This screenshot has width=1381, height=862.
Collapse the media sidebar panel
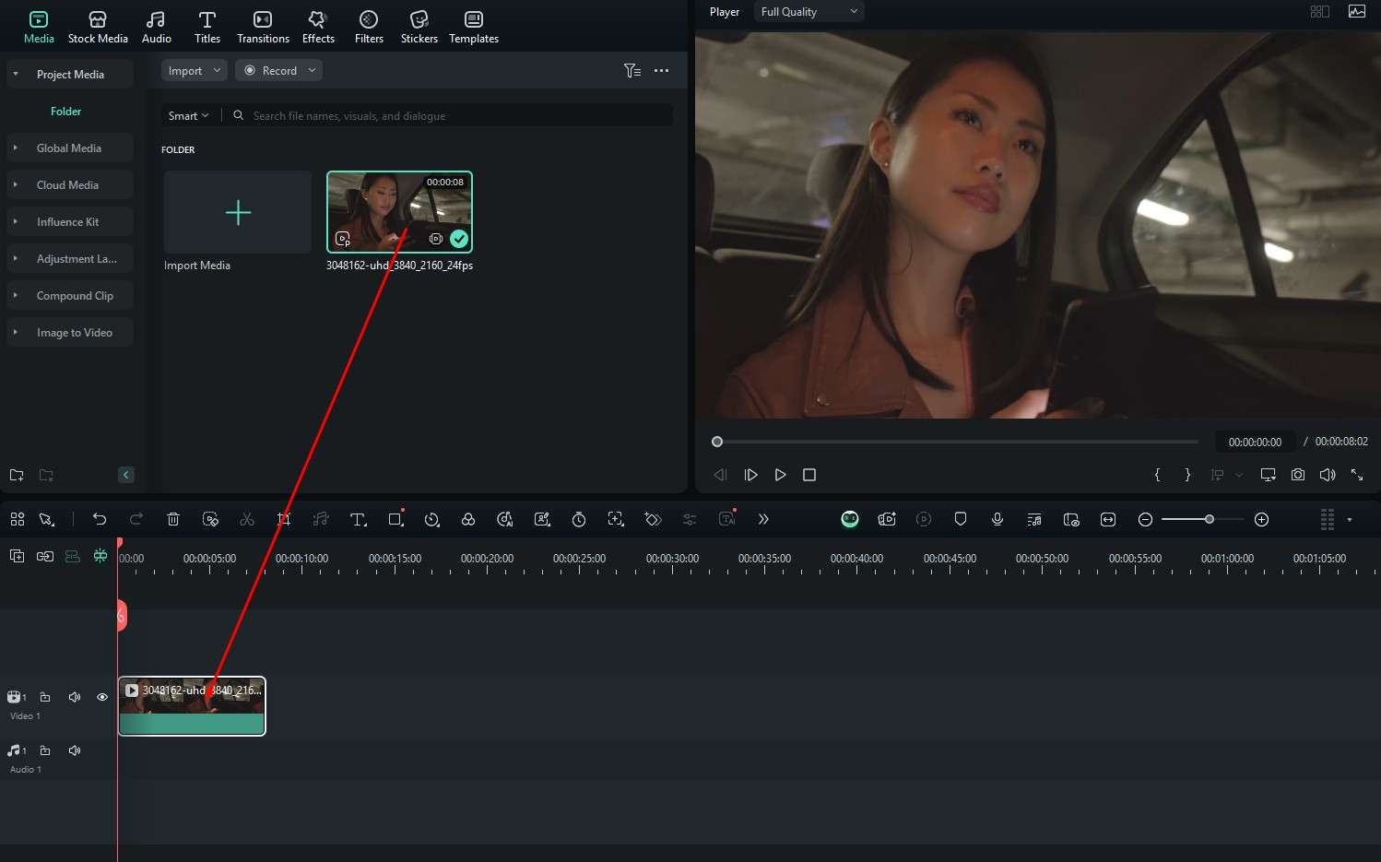126,475
